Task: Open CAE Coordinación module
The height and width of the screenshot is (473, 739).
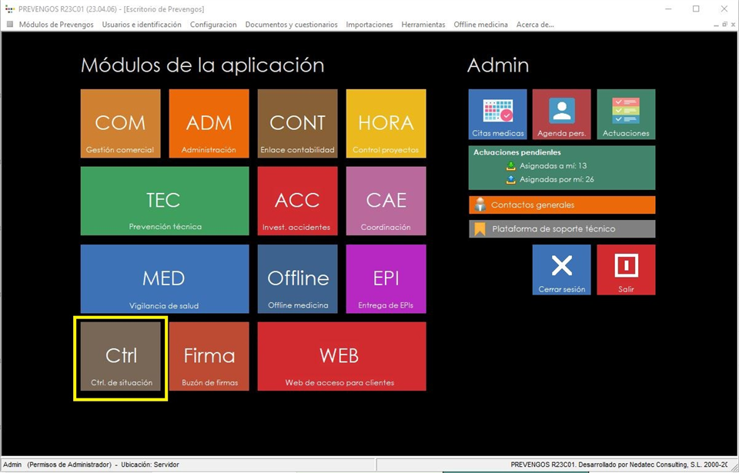Action: tap(386, 201)
